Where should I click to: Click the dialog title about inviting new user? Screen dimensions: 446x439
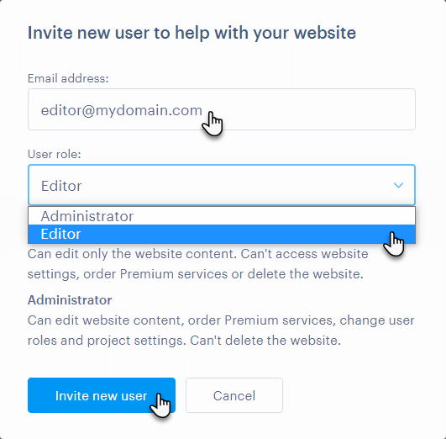tap(192, 33)
